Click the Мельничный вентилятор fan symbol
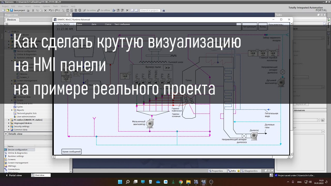The image size is (331, 186). click(x=150, y=123)
